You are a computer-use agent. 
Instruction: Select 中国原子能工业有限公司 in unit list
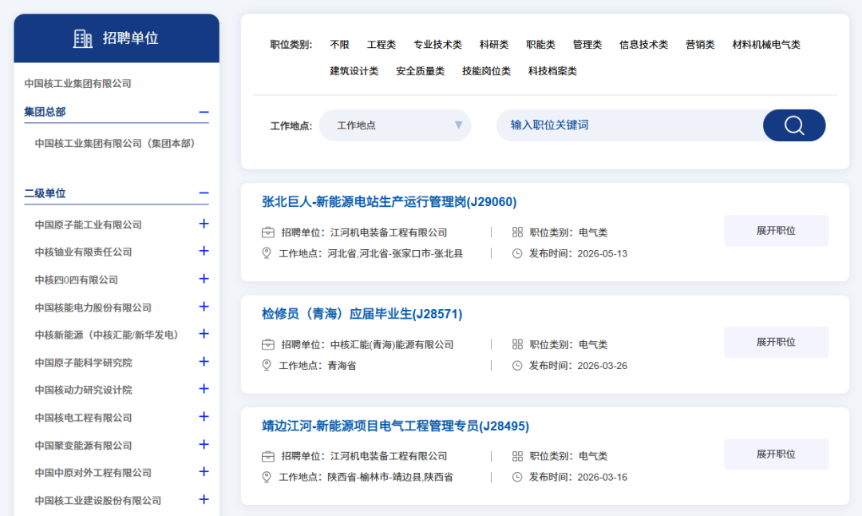[x=88, y=224]
